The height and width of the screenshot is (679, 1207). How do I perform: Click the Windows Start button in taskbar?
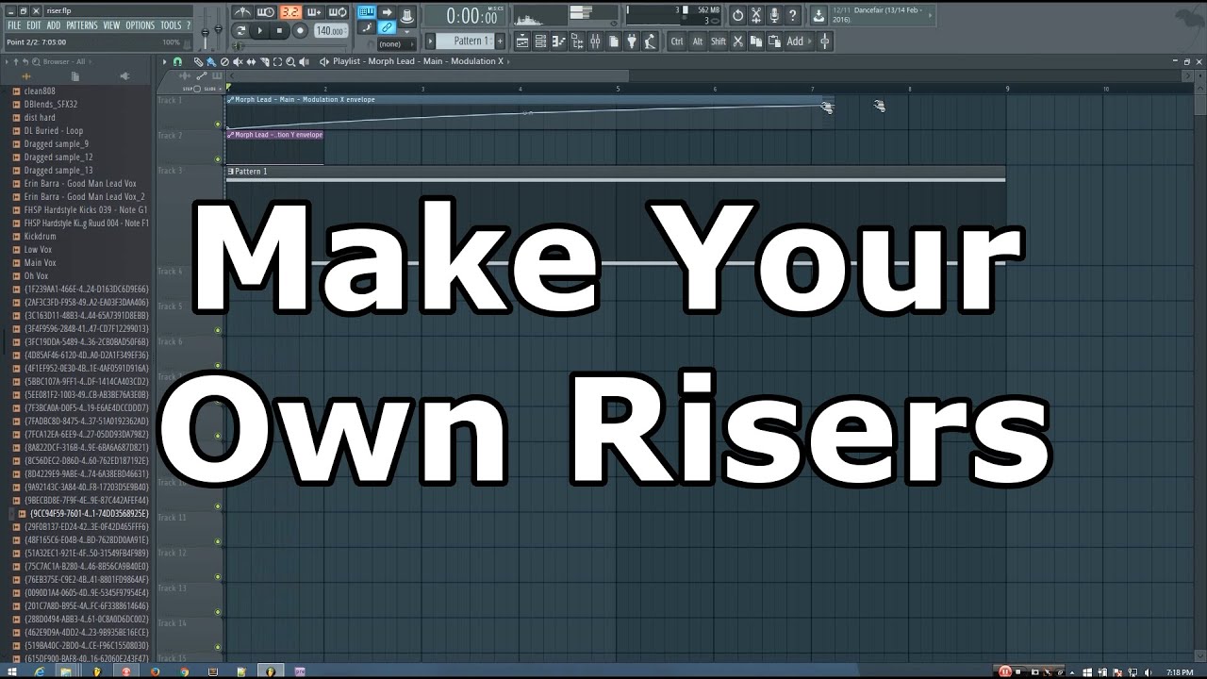click(11, 671)
